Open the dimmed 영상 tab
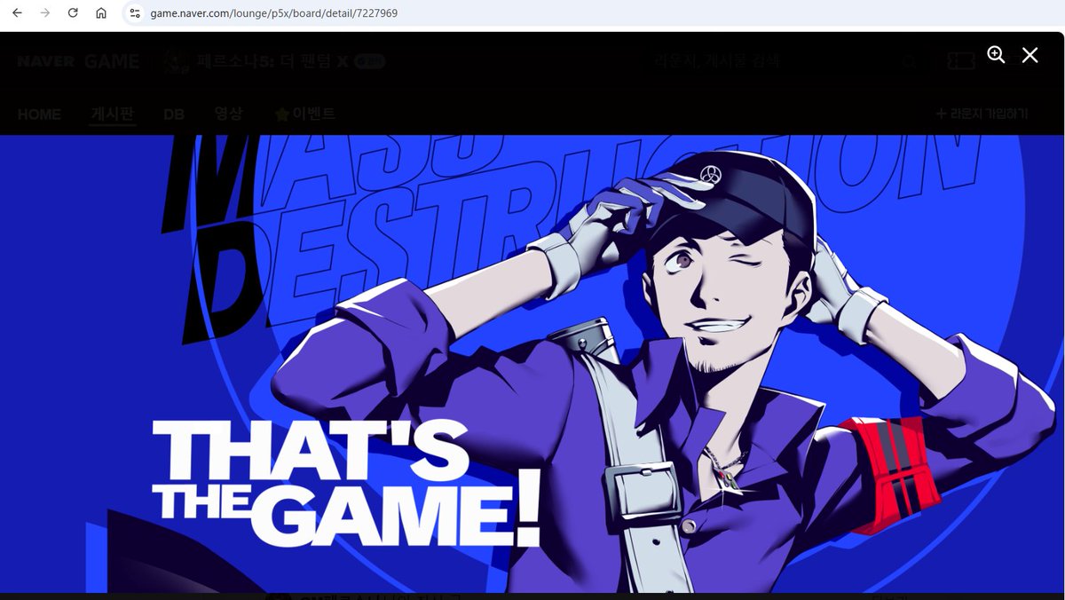The height and width of the screenshot is (600, 1065). (228, 114)
